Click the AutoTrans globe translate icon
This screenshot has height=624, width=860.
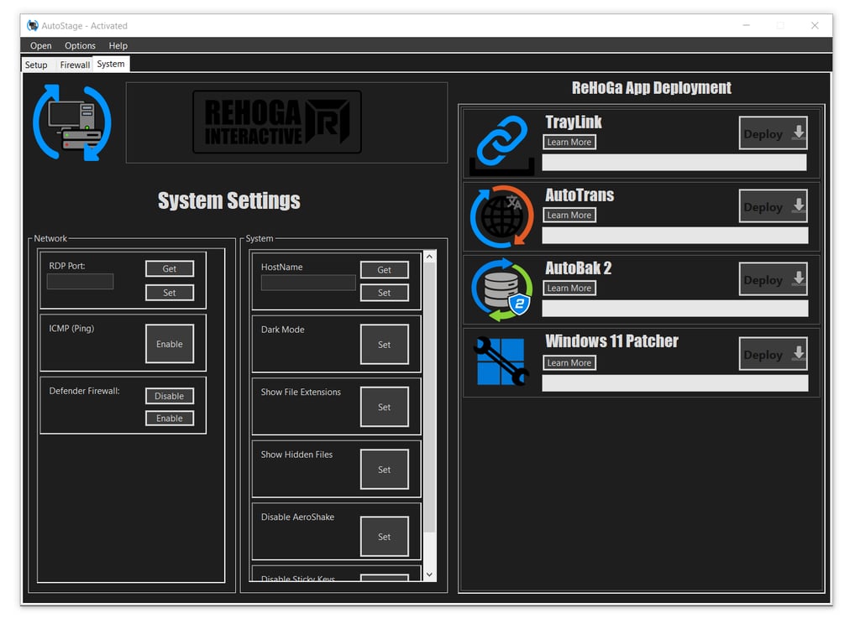pos(502,217)
